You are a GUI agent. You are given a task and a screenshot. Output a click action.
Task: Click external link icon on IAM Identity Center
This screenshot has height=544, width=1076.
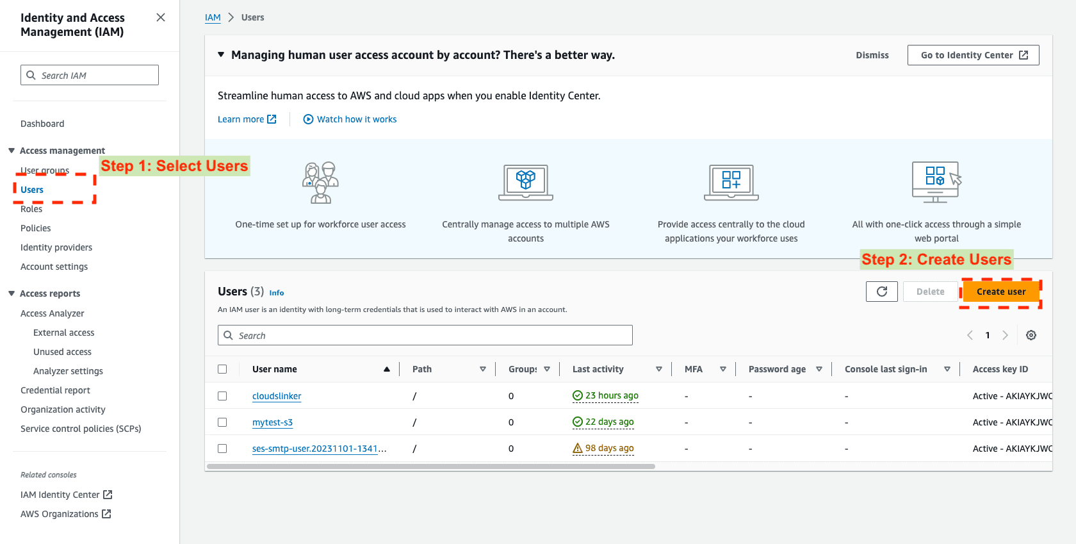click(108, 495)
